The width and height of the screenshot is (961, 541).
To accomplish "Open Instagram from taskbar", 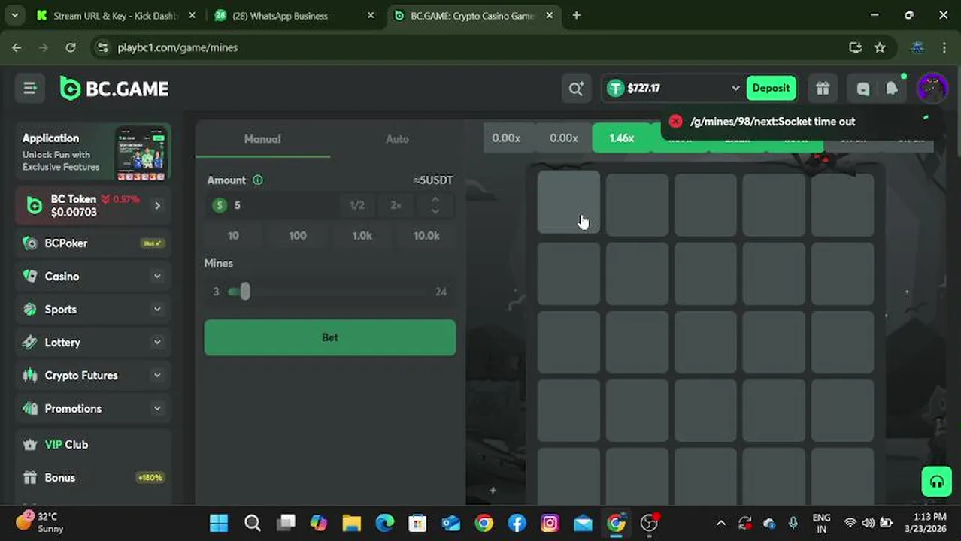I will (550, 523).
